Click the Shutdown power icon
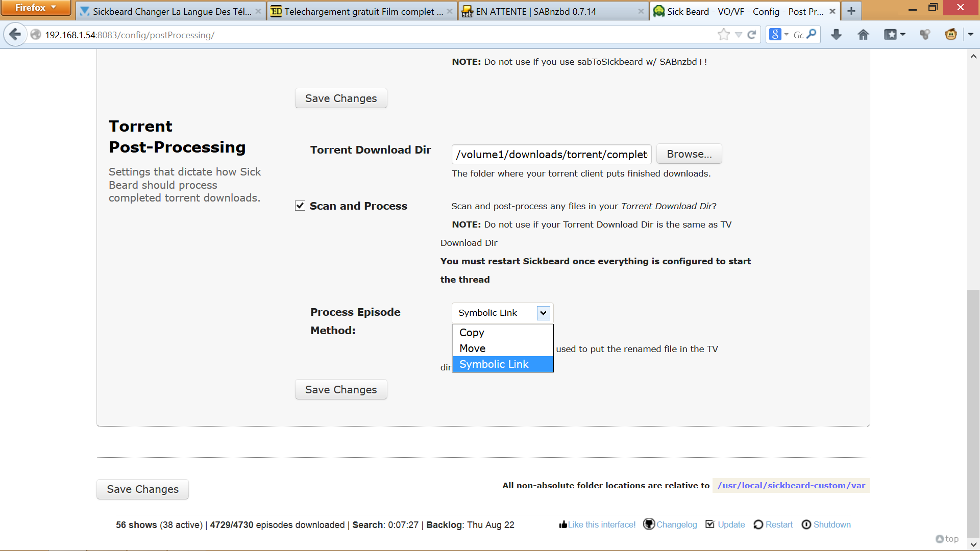Viewport: 980px width, 551px height. [806, 524]
